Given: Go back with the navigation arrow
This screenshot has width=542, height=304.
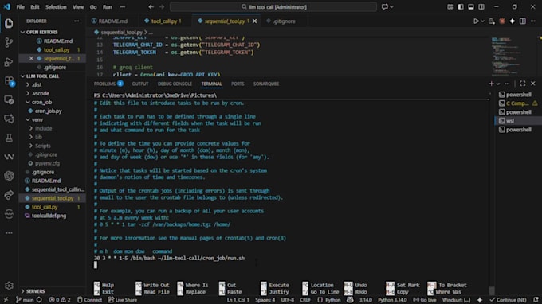Looking at the screenshot, I should (151, 7).
